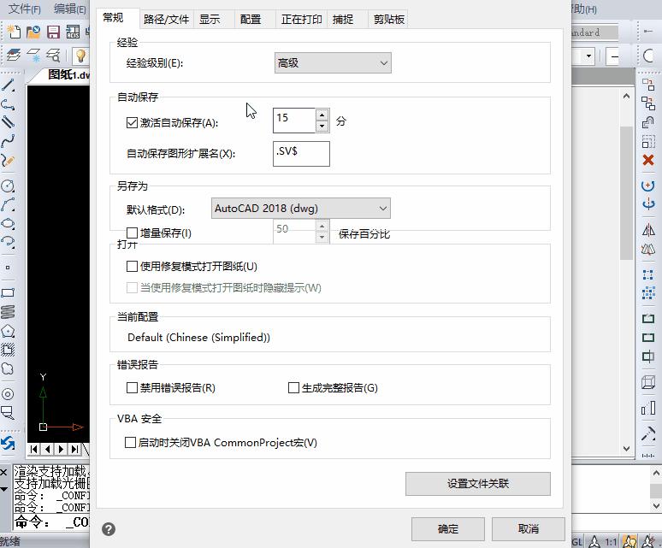
Task: Open a drawing with the folder icon
Action: point(33,32)
